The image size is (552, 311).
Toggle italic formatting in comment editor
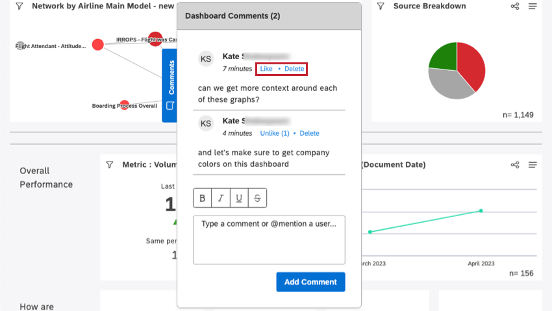(221, 198)
